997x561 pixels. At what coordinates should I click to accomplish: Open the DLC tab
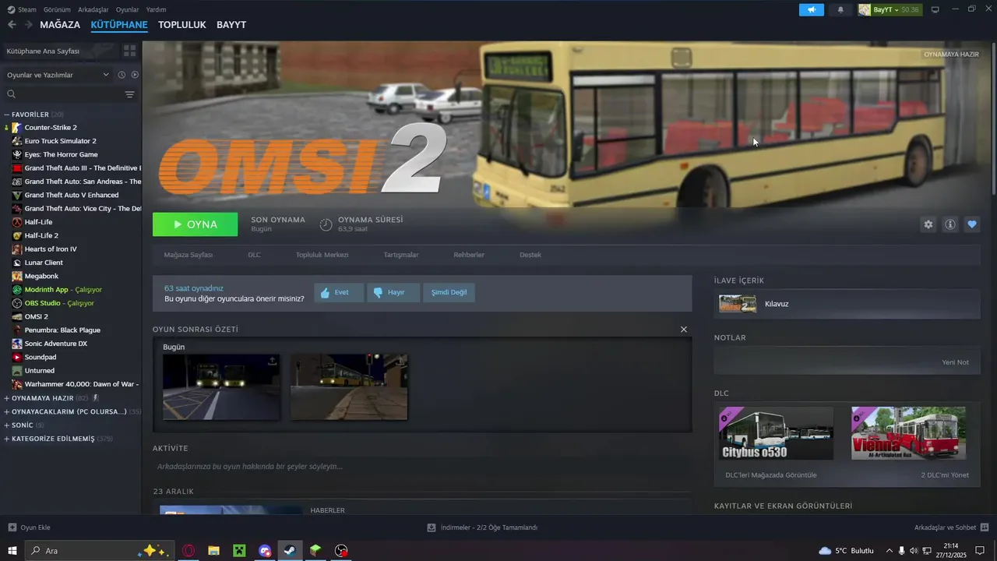(254, 255)
